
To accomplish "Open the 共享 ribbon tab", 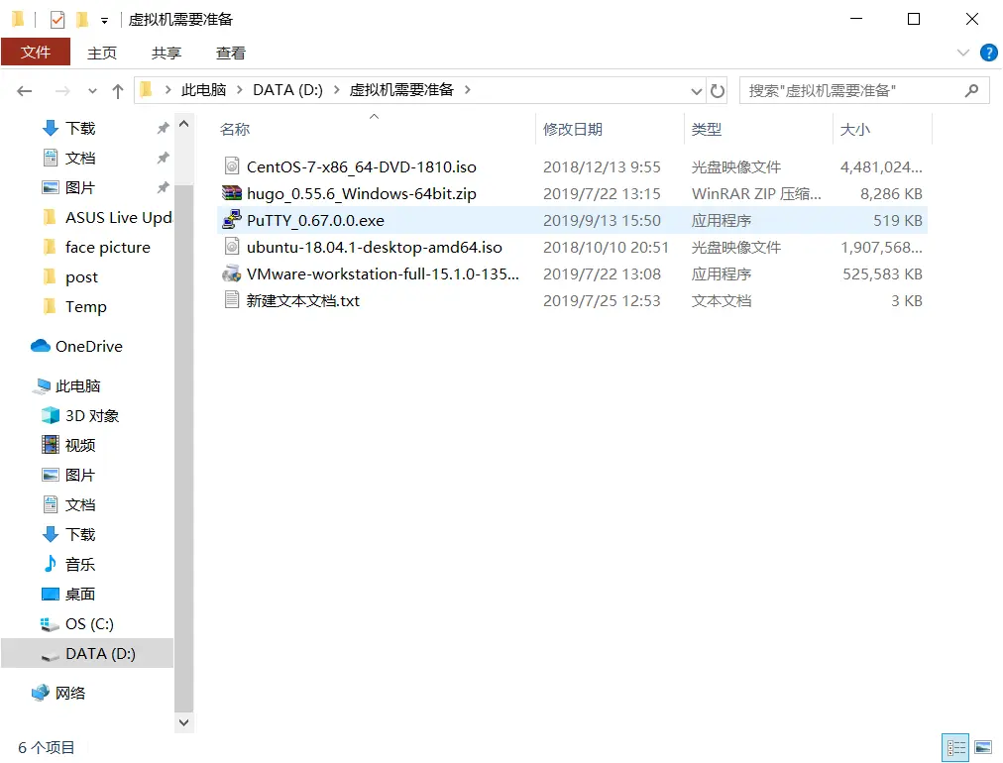I will point(167,54).
